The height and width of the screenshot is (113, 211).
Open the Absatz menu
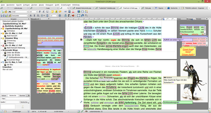pyautogui.click(x=41, y=5)
